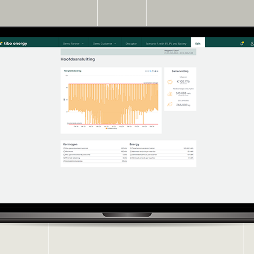Screen dimensions: 254x254
Task: Expand the Demo Partner dropdown
Action: coord(73,43)
